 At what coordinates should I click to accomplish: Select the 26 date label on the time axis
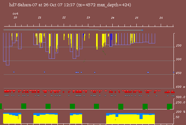(x=161, y=18)
